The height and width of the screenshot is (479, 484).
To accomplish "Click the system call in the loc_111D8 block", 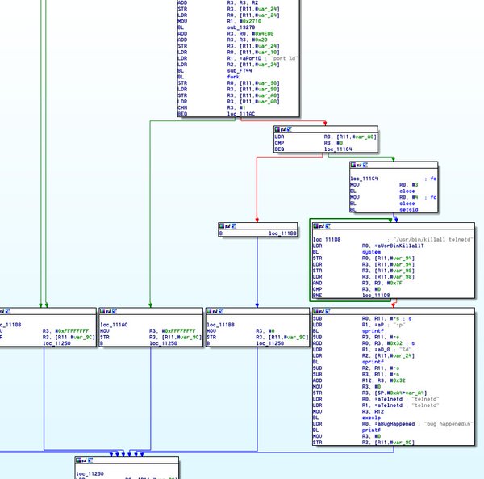I will 371,252.
